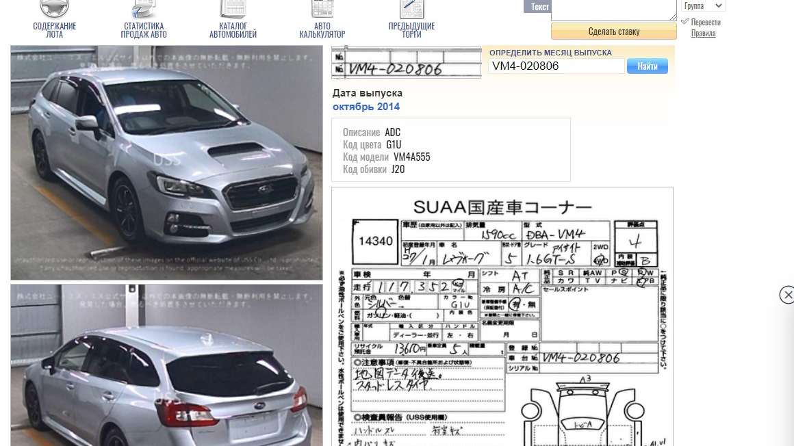Screen dimensions: 794x446
Task: Click the SUAA auction sheet title
Action: click(502, 207)
